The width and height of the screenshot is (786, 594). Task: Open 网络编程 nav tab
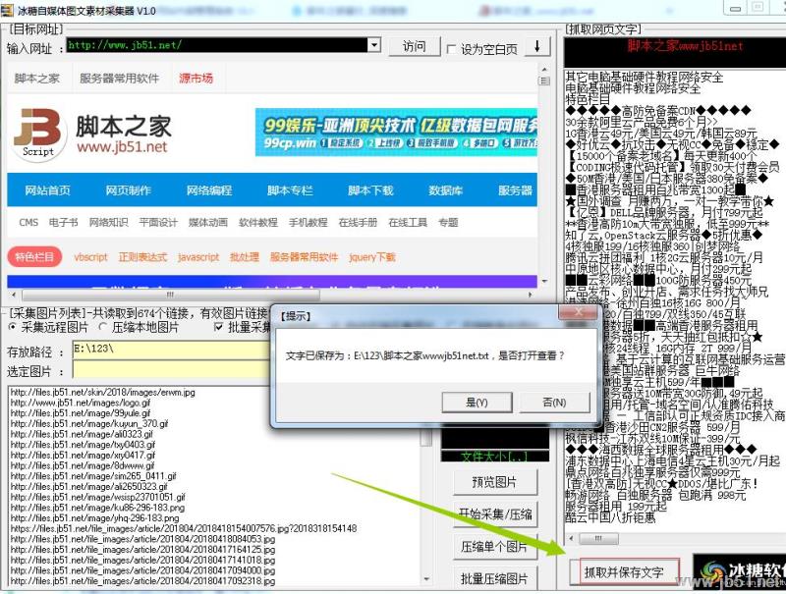pos(209,190)
